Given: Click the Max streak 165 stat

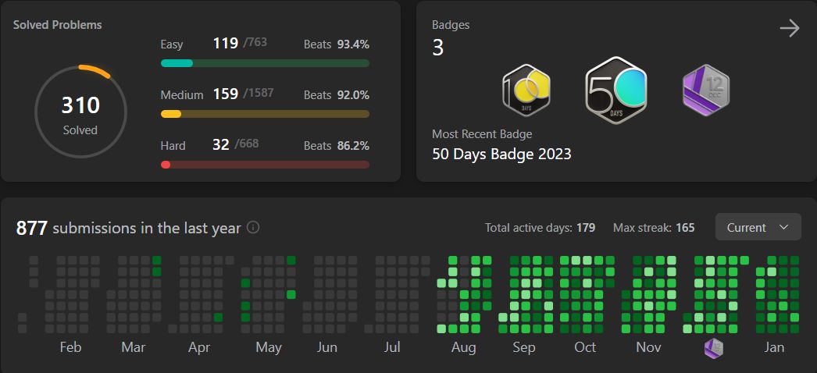Looking at the screenshot, I should click(654, 227).
